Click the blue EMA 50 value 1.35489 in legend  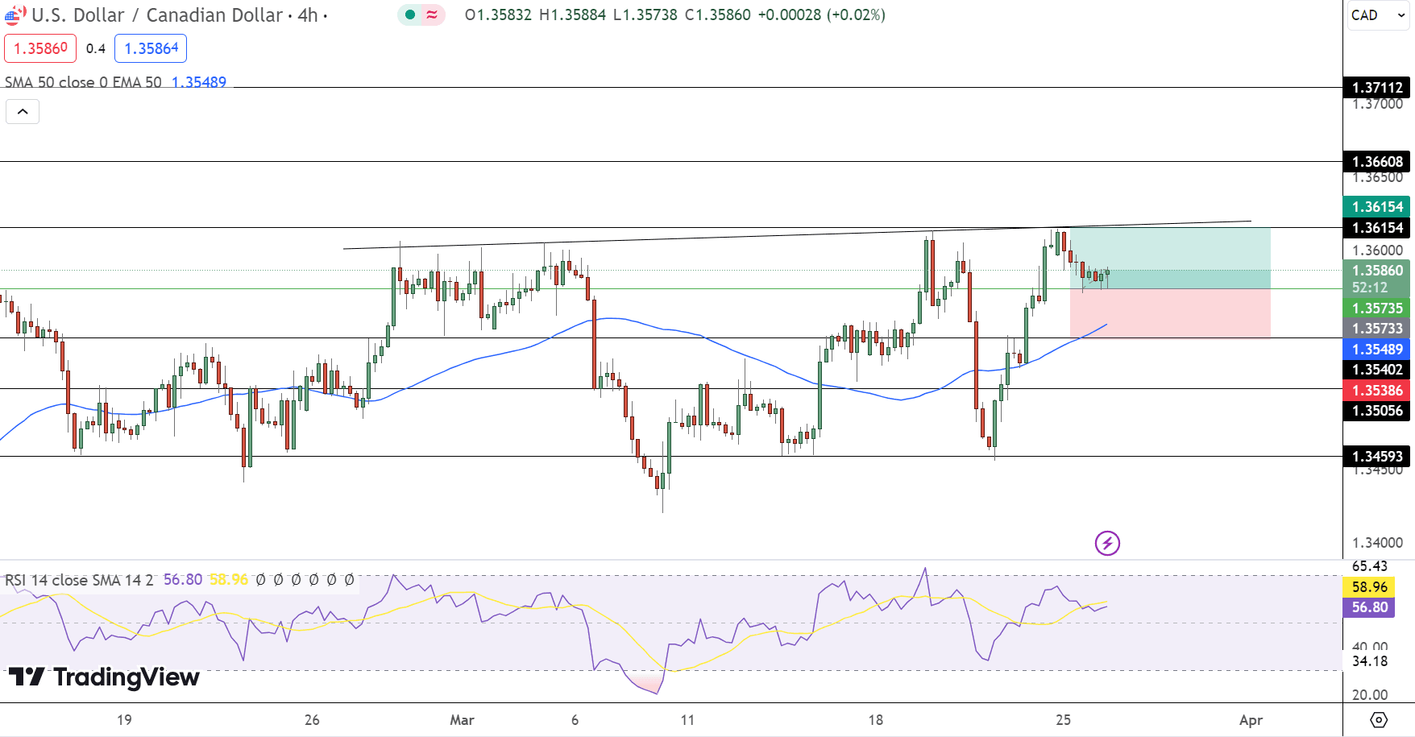(198, 82)
